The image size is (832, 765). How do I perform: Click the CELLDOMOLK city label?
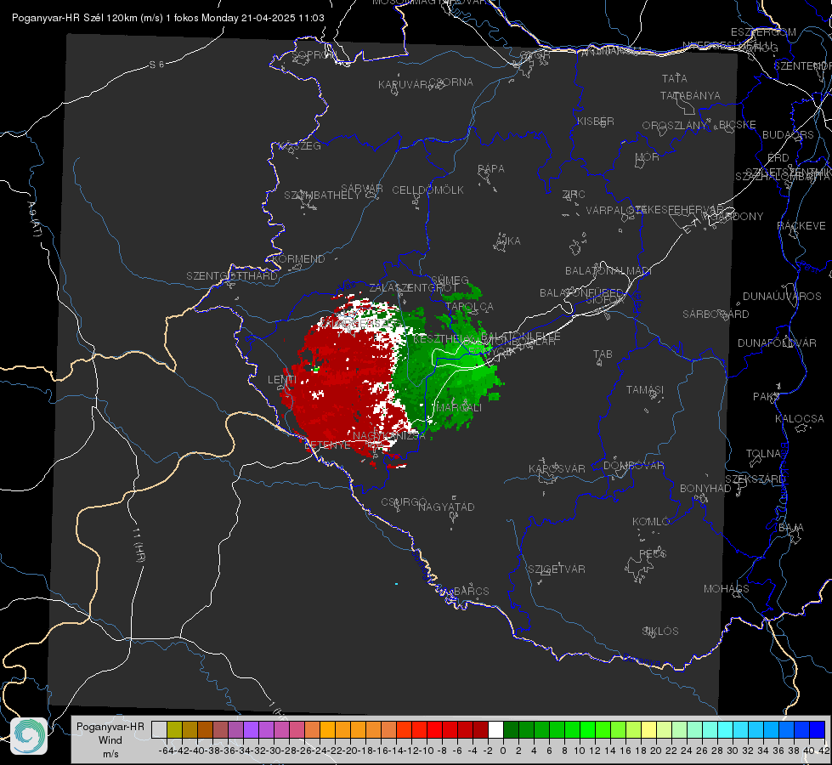click(427, 190)
